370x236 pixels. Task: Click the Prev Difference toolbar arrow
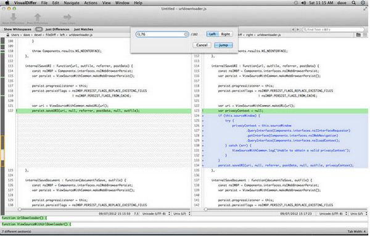click(37, 17)
